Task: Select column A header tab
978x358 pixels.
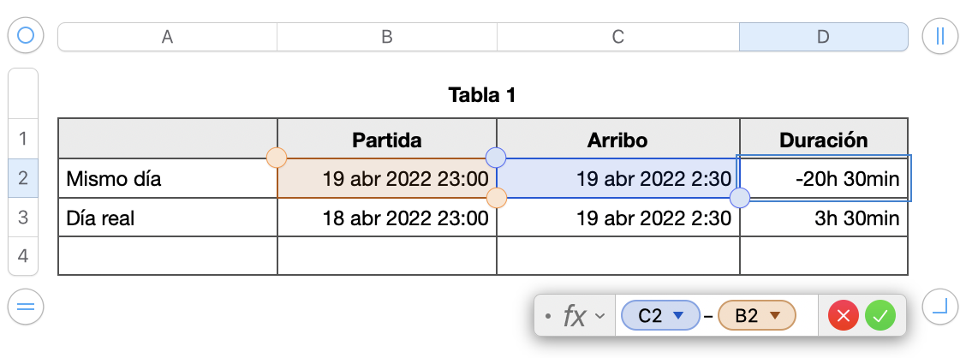Action: (167, 36)
